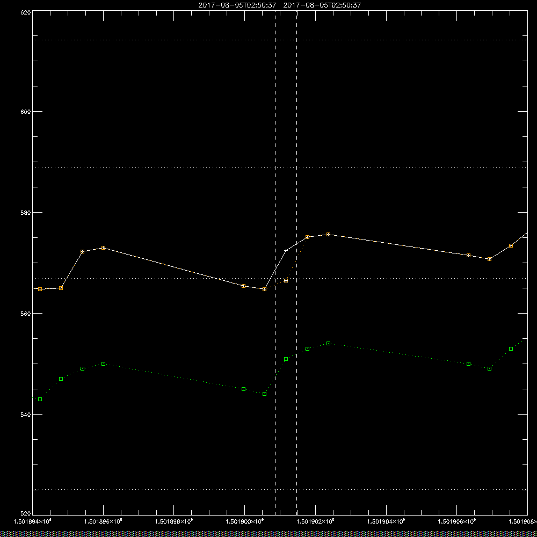Click the orange square between the dashed lines
Screen dimensions: 537x537
286,280
